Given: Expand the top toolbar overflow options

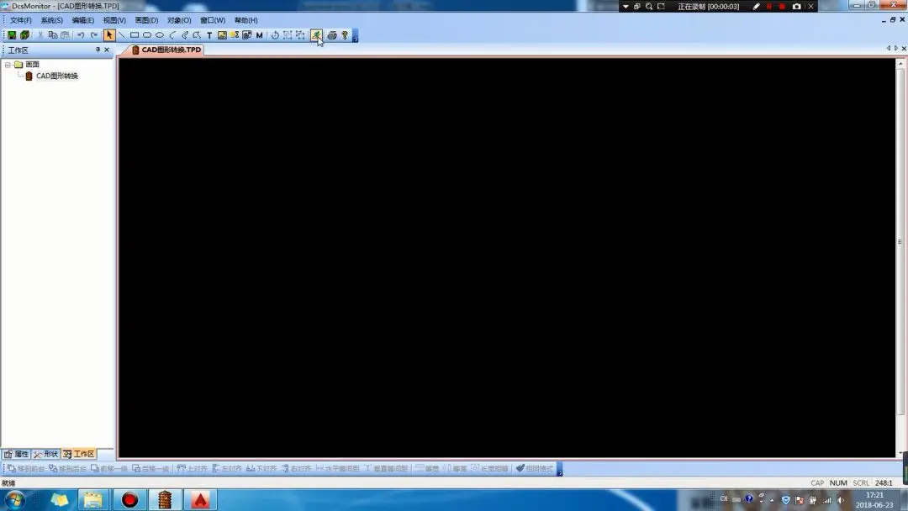Looking at the screenshot, I should click(x=355, y=36).
